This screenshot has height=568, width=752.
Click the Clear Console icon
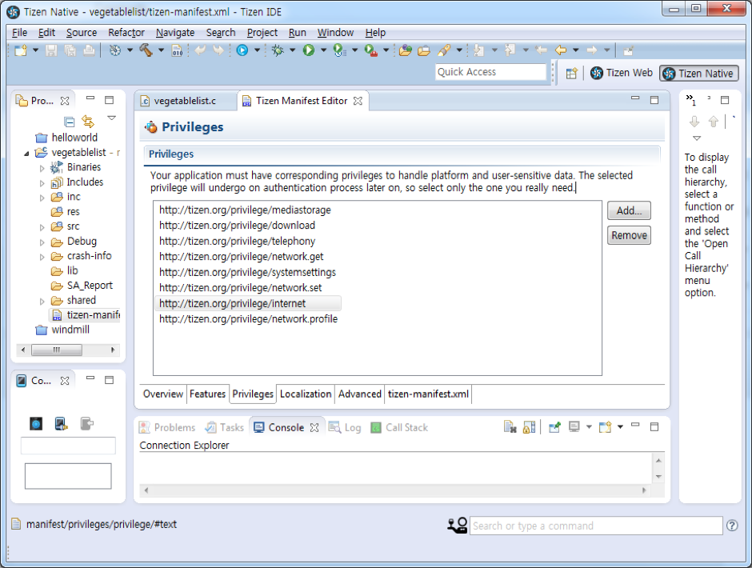point(510,426)
